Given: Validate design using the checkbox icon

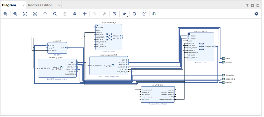Looking at the screenshot, I should 114,14.
